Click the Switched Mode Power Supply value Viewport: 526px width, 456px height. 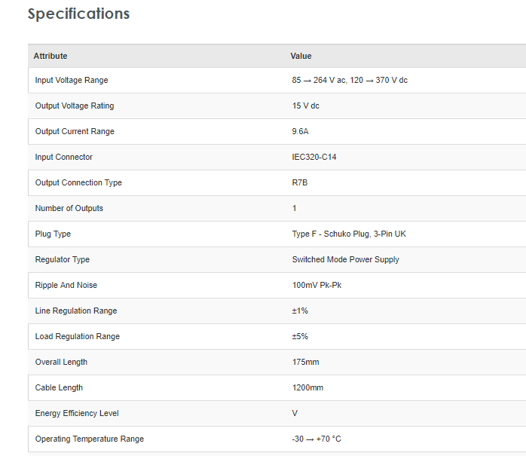346,259
